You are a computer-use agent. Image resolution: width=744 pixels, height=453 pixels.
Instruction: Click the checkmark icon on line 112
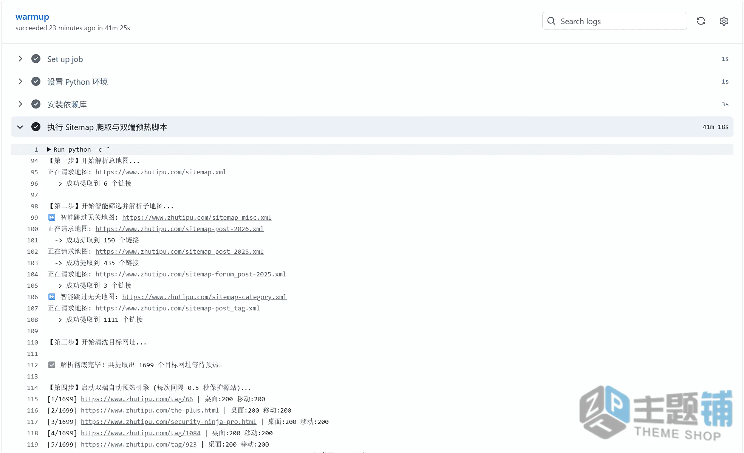(x=52, y=365)
